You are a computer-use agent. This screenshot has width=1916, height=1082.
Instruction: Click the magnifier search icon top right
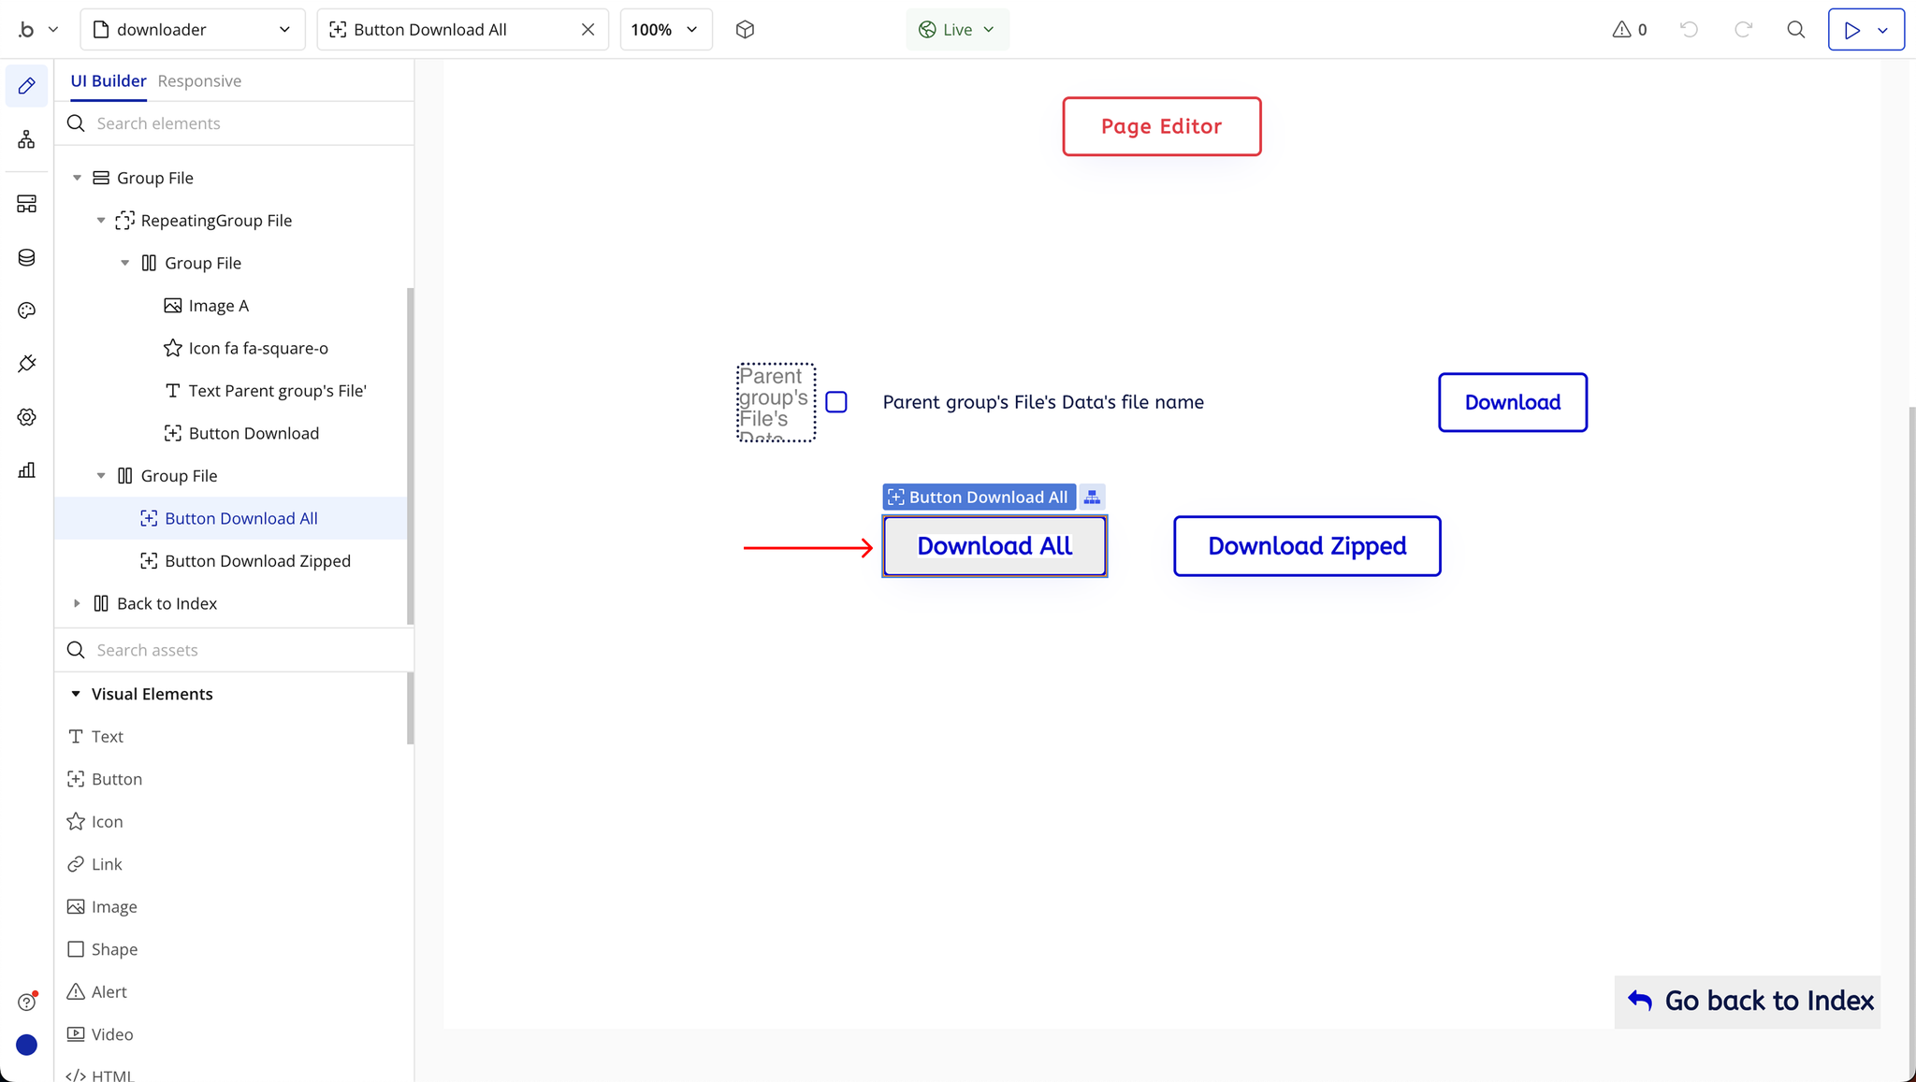(1795, 30)
